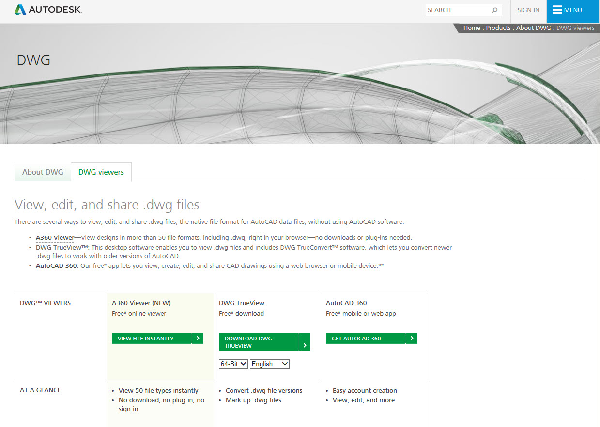Screen dimensions: 600x427
Task: Click 'Free* mobile or web app' text
Action: point(361,313)
